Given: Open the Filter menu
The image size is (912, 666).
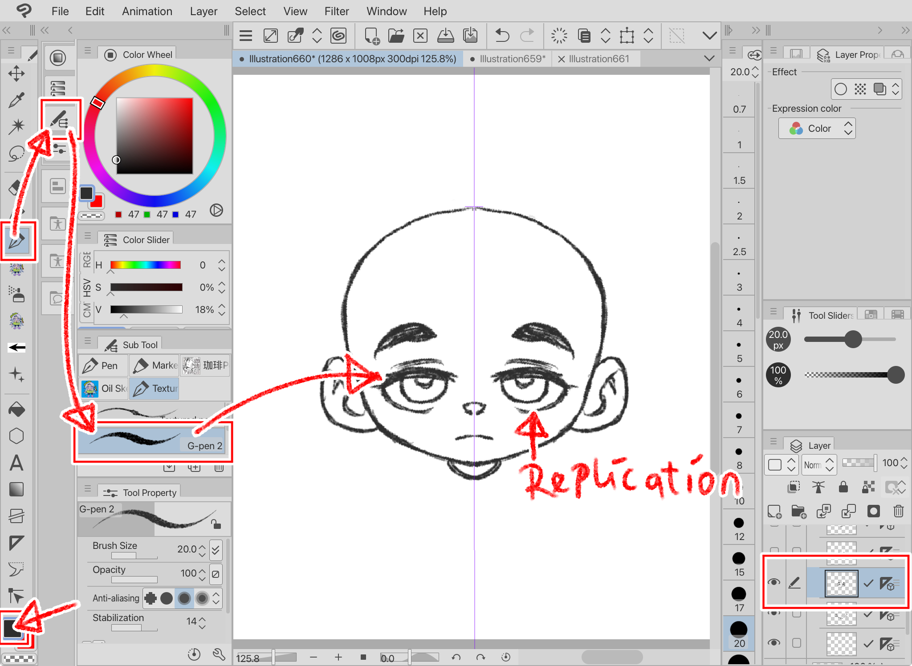Looking at the screenshot, I should (x=336, y=11).
